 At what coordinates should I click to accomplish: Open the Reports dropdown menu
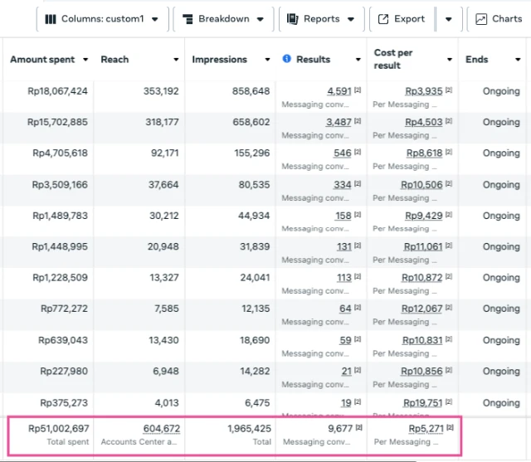(351, 19)
